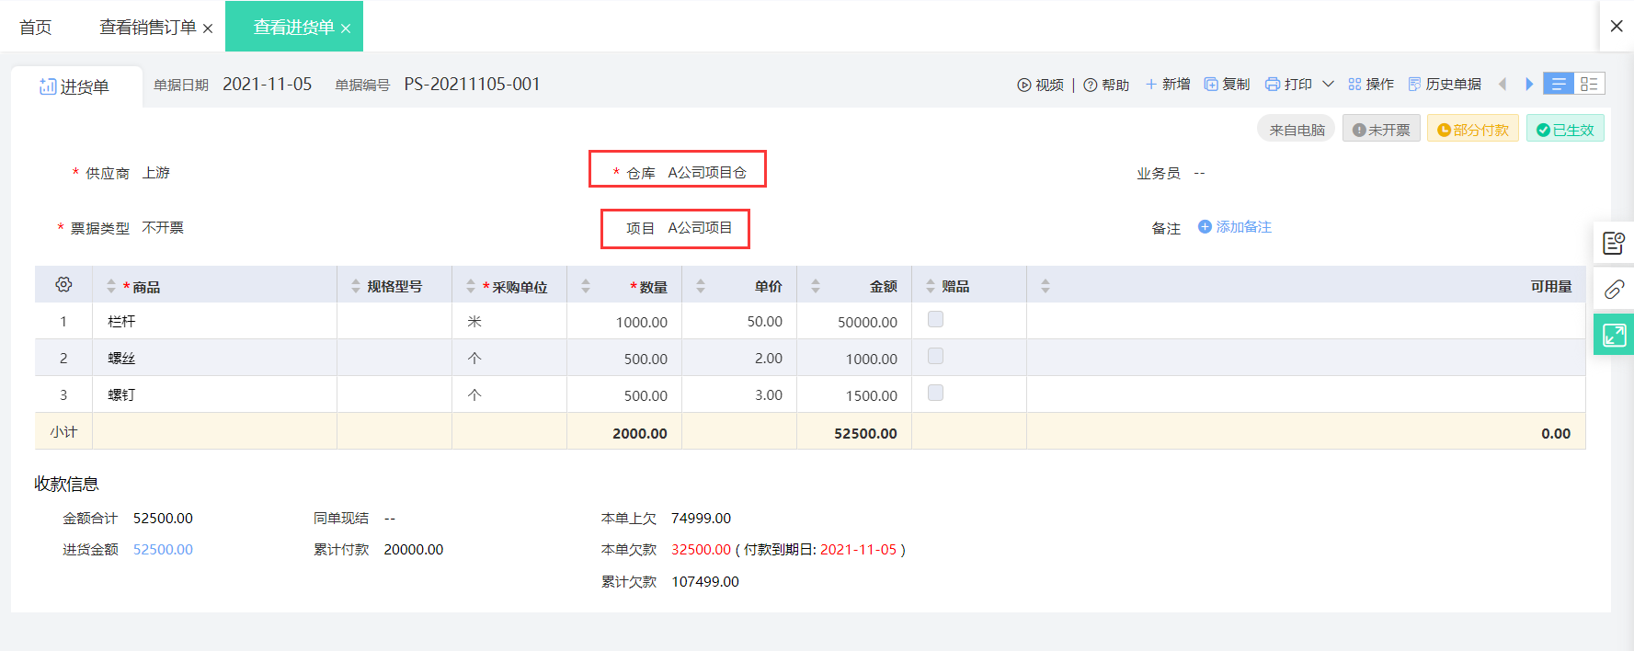This screenshot has width=1634, height=651.
Task: Open the attachment paperclip sidebar icon
Action: pos(1614,290)
